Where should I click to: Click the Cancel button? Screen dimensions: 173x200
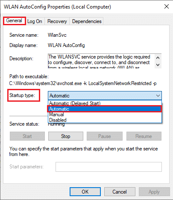point(120,192)
